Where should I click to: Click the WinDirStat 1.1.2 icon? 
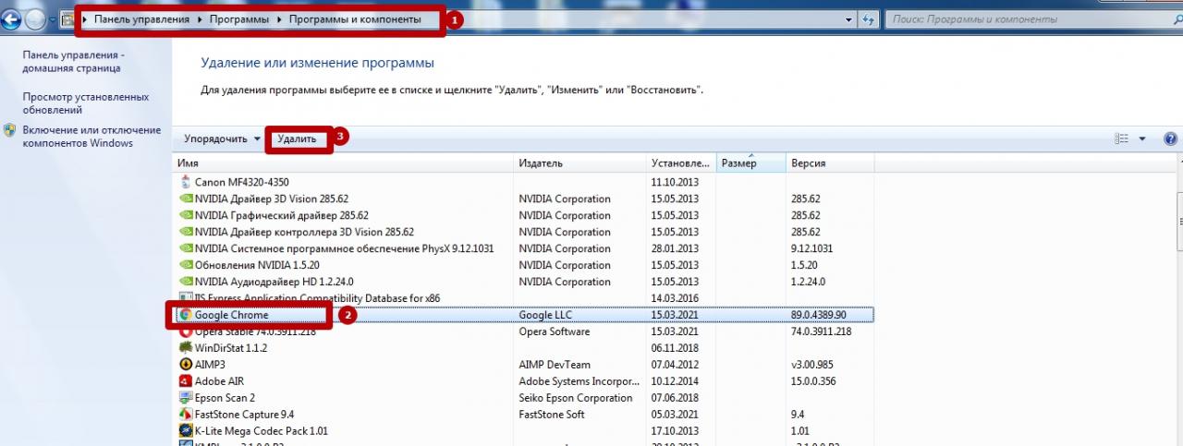tap(186, 348)
